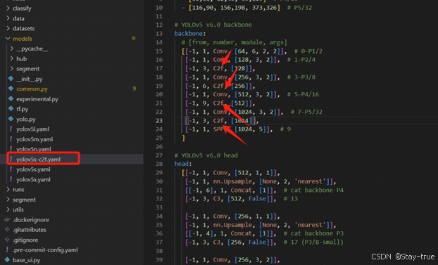This screenshot has width=438, height=265.
Task: Open the .gitattributes file
Action: (30, 230)
